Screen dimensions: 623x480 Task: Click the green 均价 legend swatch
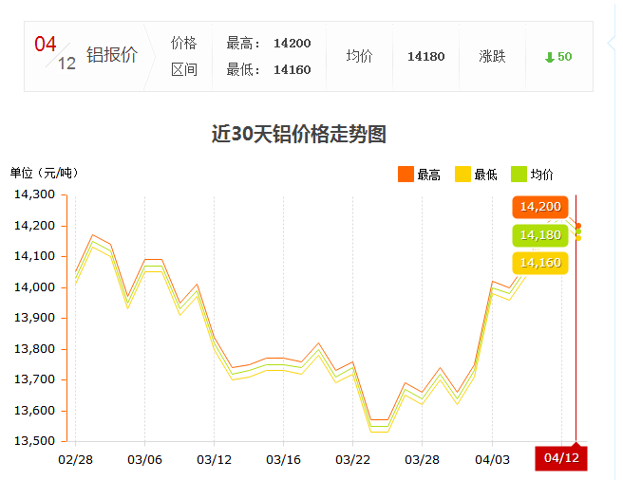[519, 174]
